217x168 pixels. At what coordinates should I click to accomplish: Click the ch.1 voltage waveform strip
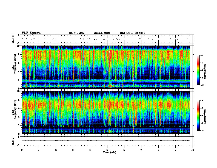[x=107, y=39]
